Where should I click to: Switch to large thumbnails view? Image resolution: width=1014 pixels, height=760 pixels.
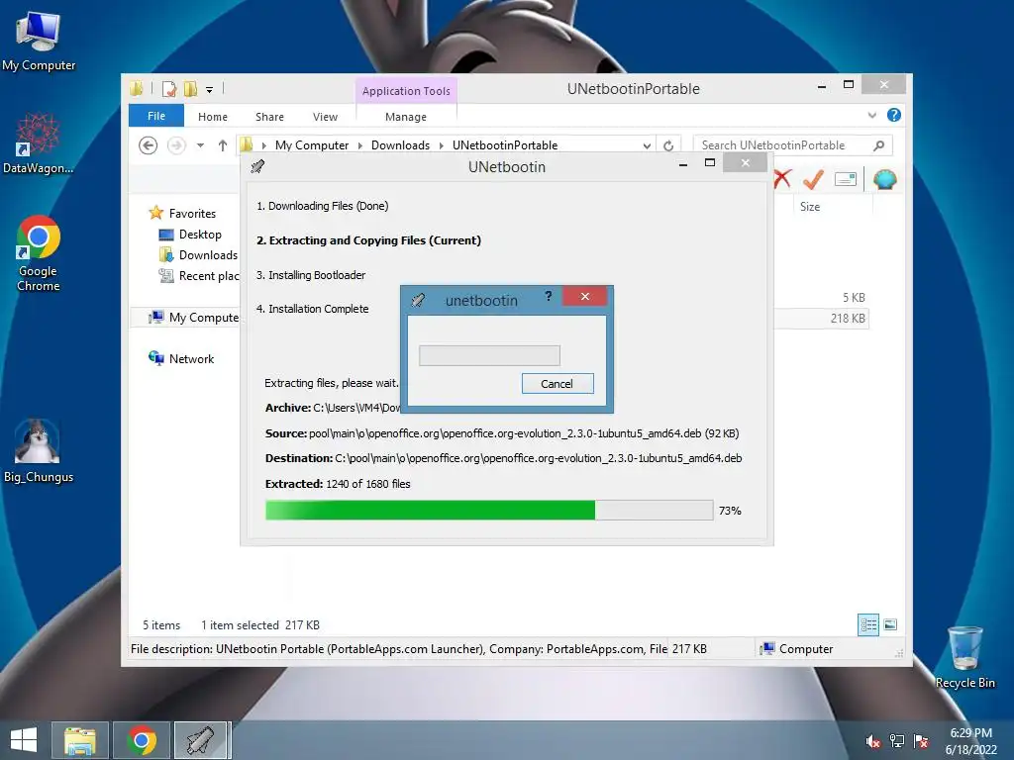(x=890, y=624)
